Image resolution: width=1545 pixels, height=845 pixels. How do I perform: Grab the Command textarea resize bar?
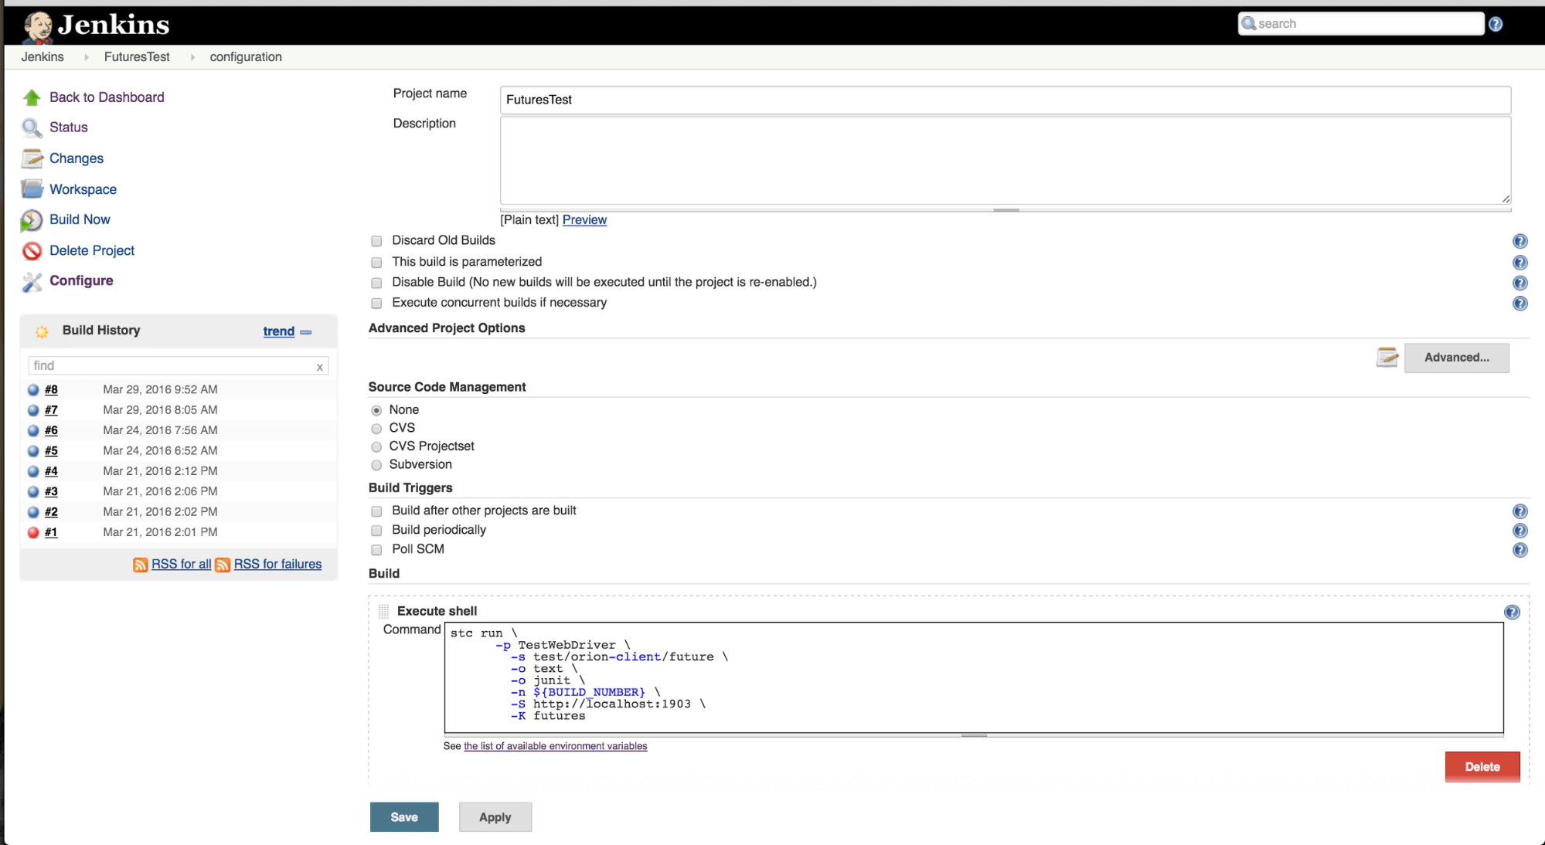click(974, 735)
